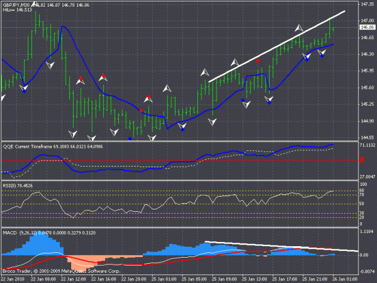Click the 22 Jan 16:00 time label
This screenshot has width=377, height=283.
104,279
